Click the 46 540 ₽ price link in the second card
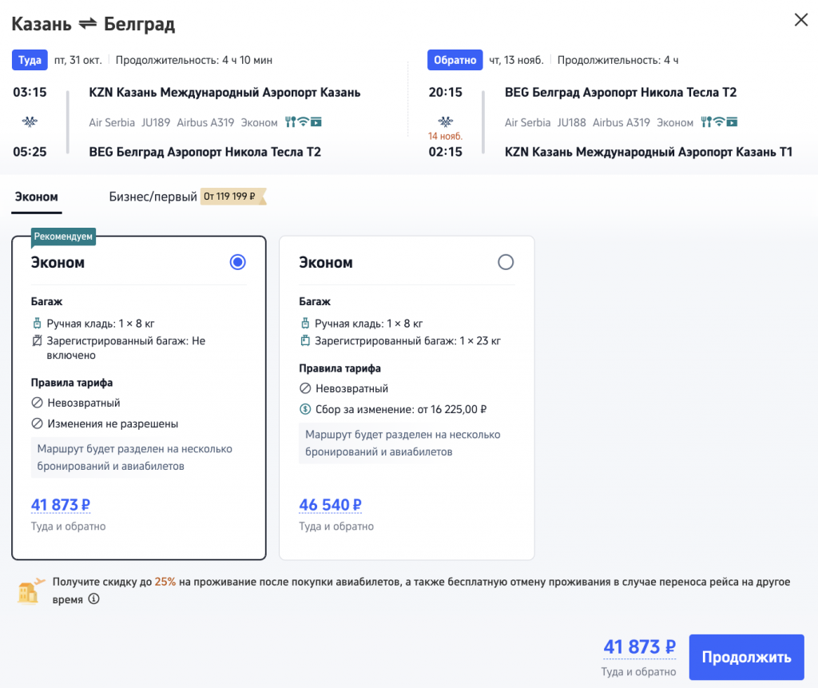The height and width of the screenshot is (688, 818). [330, 505]
